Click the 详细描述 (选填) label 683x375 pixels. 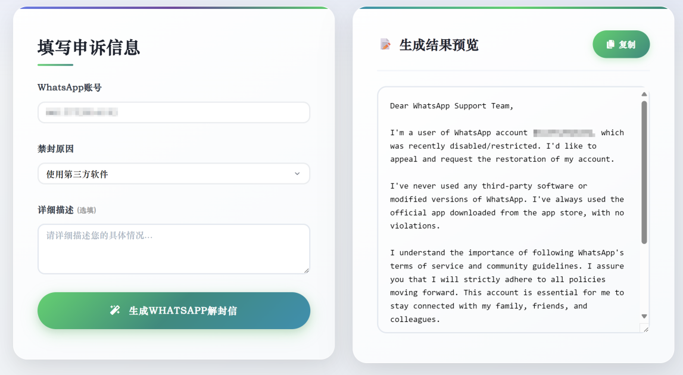[x=67, y=210]
